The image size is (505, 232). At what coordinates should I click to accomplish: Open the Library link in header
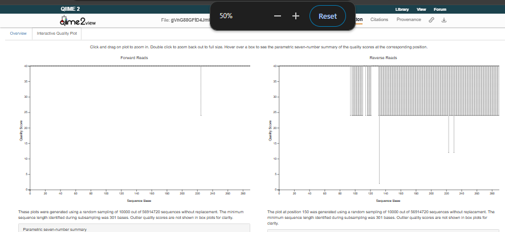402,10
